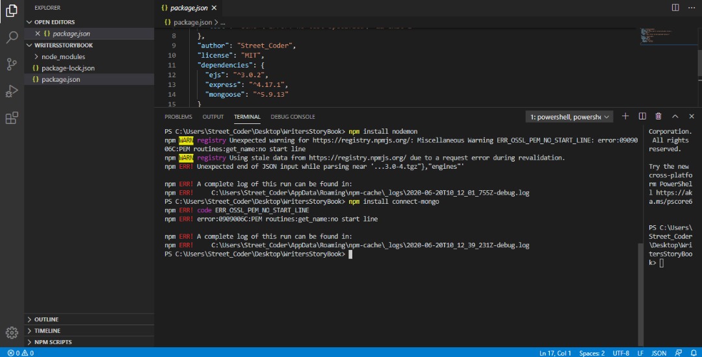This screenshot has width=702, height=357.
Task: Change end of line sequence LF
Action: pos(640,353)
